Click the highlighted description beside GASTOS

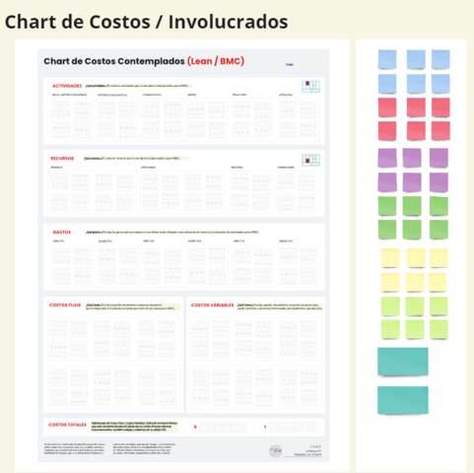[x=172, y=233]
